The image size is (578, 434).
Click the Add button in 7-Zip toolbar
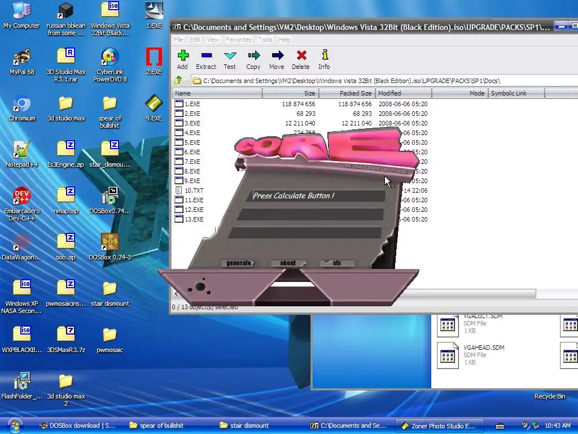(x=182, y=60)
